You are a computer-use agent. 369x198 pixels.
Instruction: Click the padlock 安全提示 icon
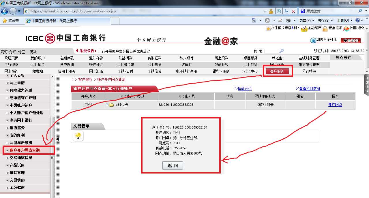(x=325, y=29)
